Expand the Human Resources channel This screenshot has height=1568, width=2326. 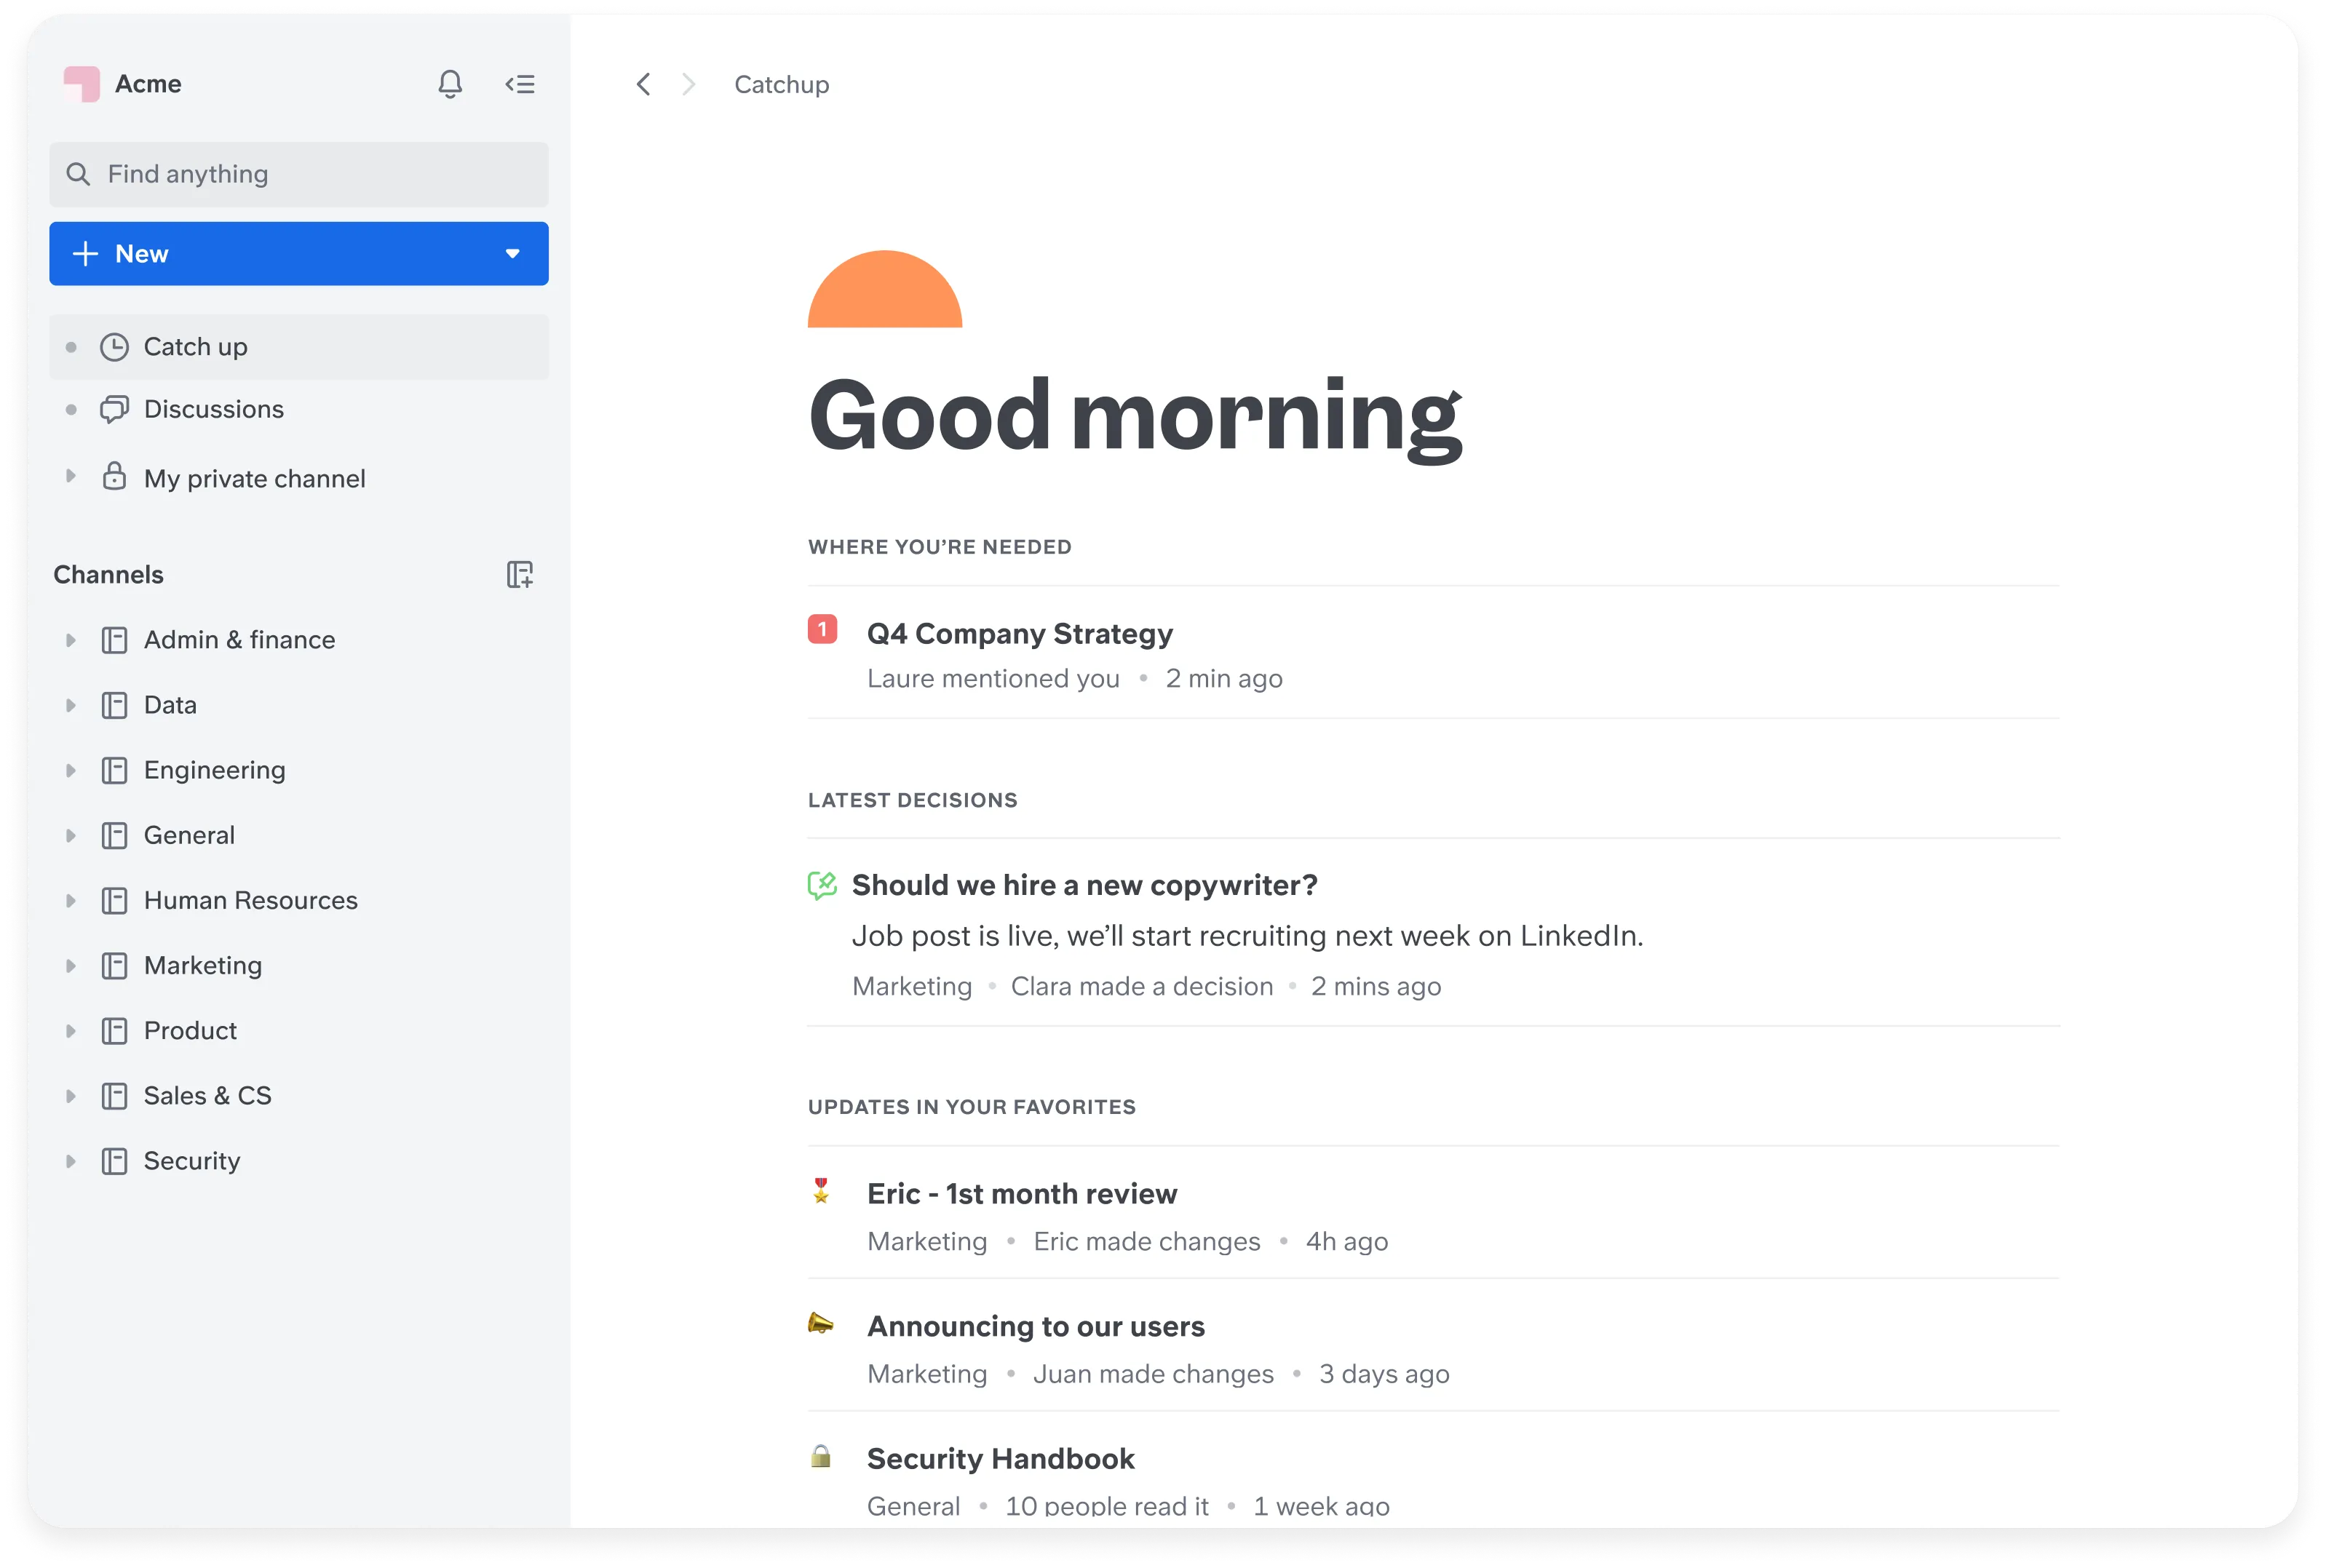coord(70,901)
